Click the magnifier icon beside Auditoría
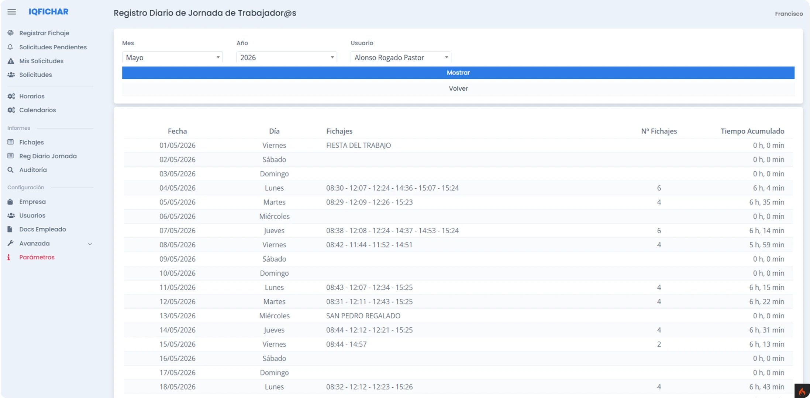This screenshot has height=398, width=810. (x=10, y=170)
